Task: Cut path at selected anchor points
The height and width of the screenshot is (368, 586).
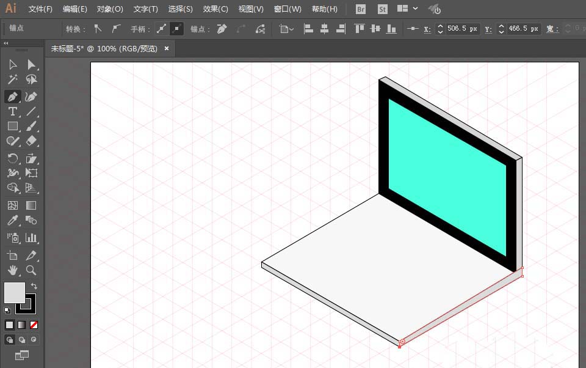Action: [x=260, y=29]
